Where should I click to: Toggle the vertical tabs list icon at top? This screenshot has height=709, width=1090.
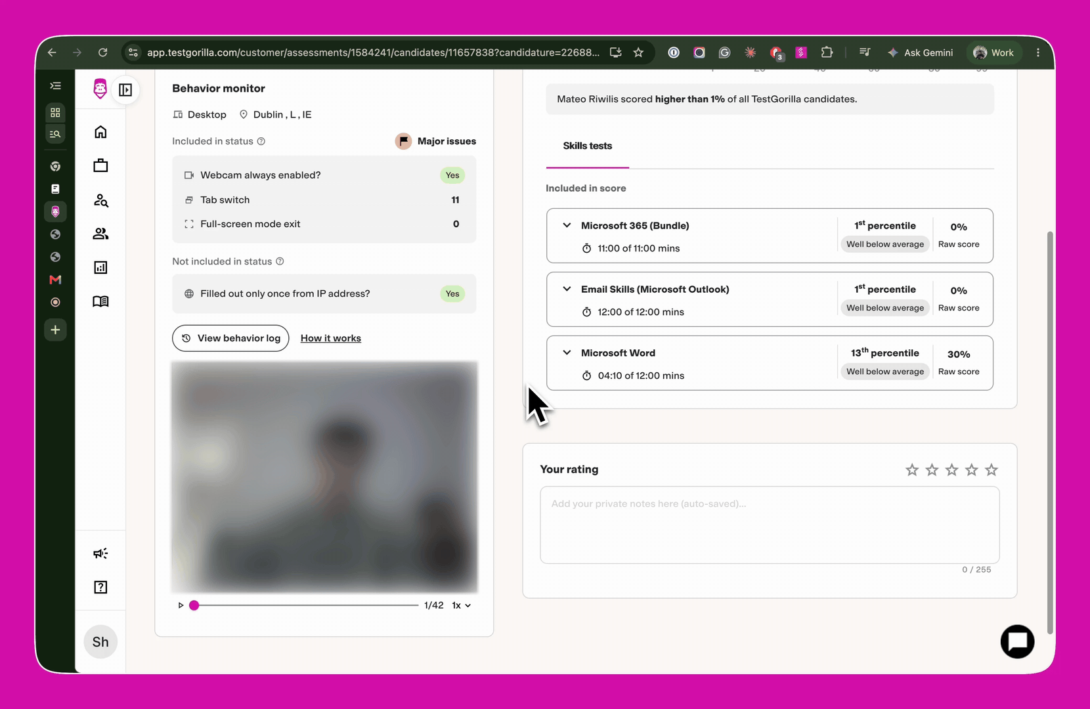[x=55, y=86]
